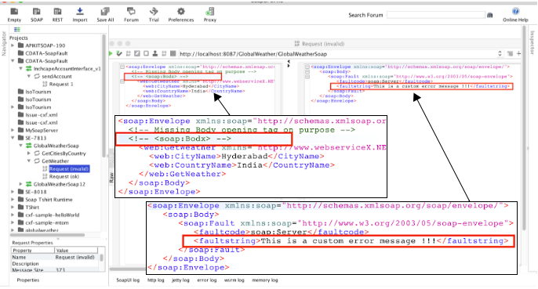Viewport: 538px width, 289px height.
Task: Click the dark square stop icon left of the URL
Action: click(x=173, y=53)
